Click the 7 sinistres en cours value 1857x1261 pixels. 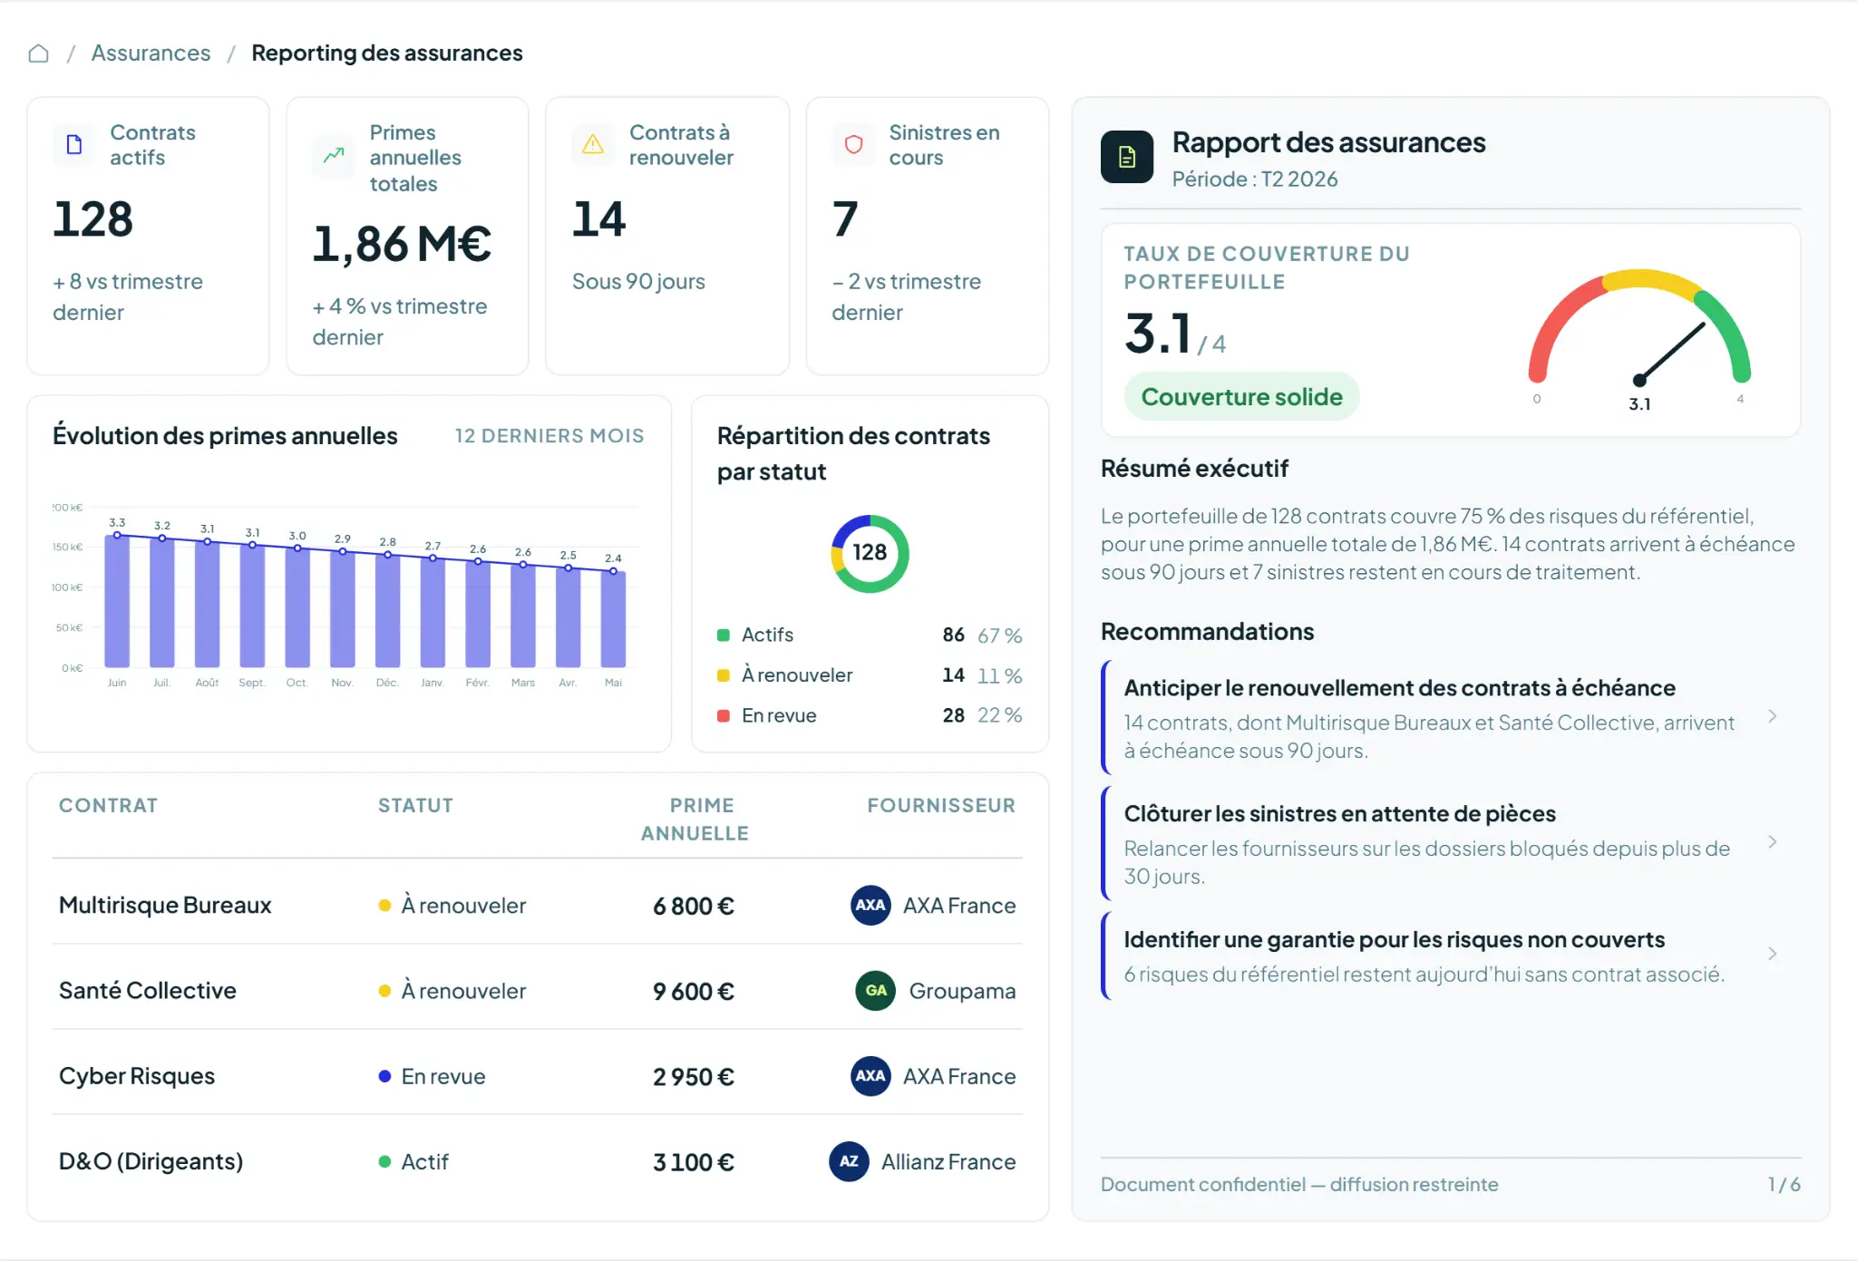(845, 219)
